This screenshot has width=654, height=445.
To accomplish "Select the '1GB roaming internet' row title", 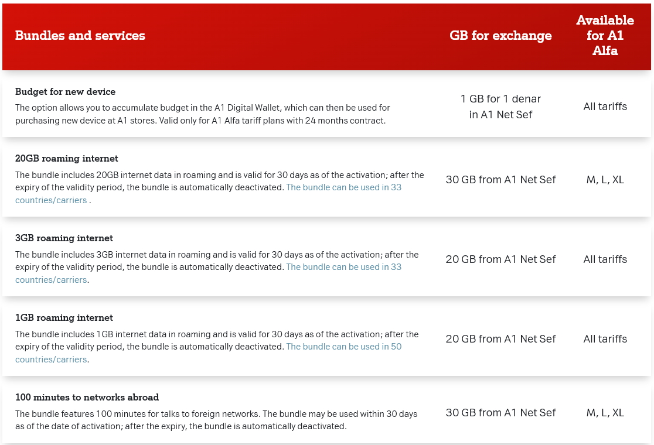I will tap(64, 318).
